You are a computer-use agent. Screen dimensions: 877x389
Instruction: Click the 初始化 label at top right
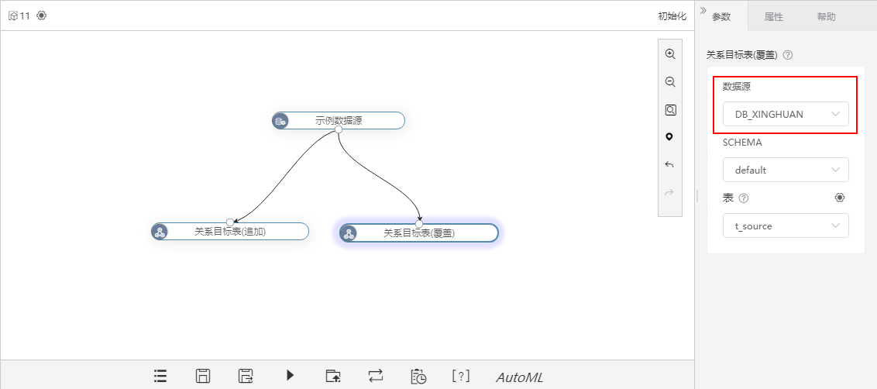click(x=672, y=16)
